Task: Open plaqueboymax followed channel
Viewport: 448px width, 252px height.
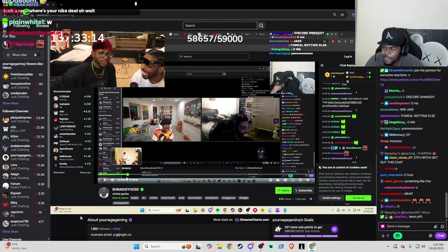Action: [x=24, y=119]
